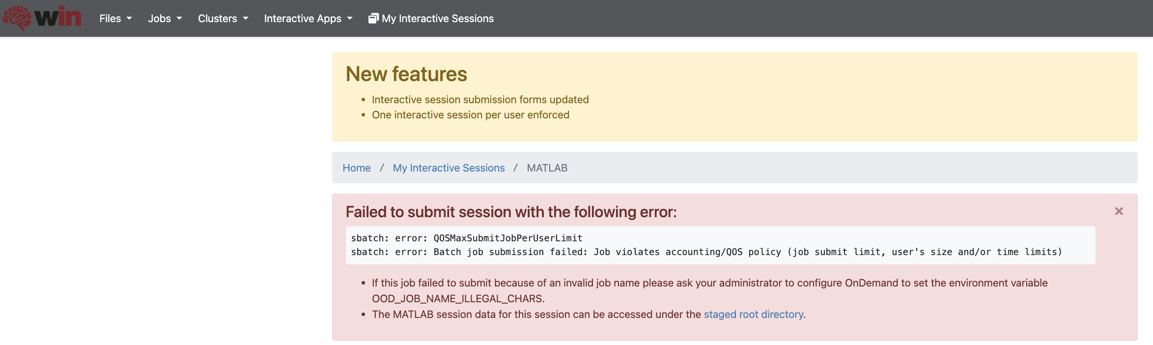Viewport: 1153px width, 345px height.
Task: Follow the staged root directory link
Action: tap(753, 314)
